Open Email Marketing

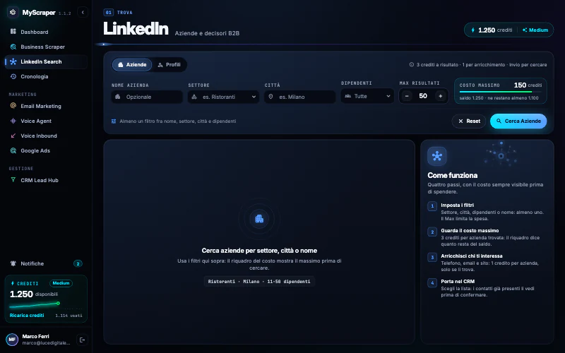pyautogui.click(x=46, y=106)
